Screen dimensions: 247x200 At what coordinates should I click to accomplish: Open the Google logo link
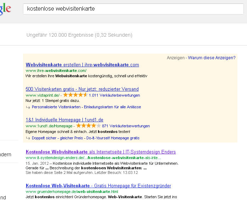pos(5,9)
